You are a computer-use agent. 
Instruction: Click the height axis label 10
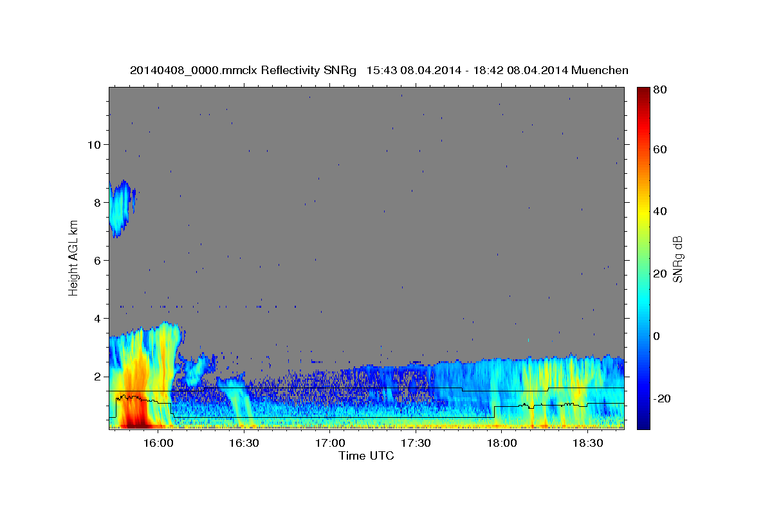95,144
